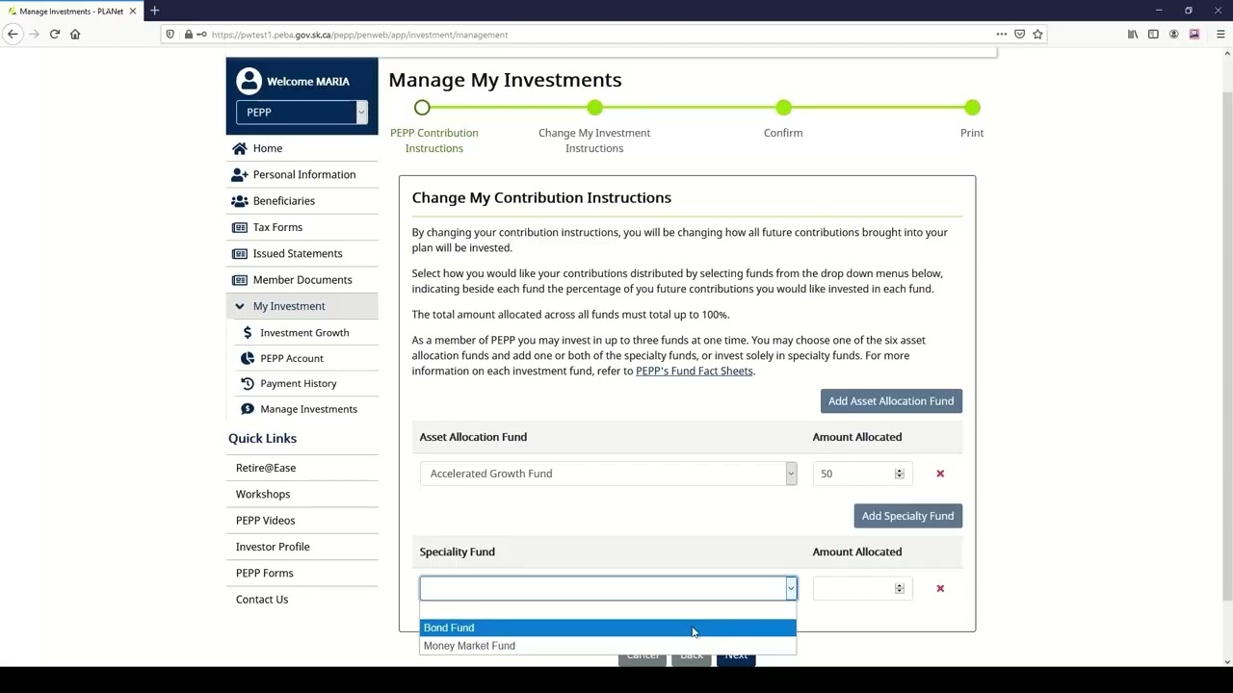Open PEPP Account submenu item
Screen dimensions: 1233x693
292,358
